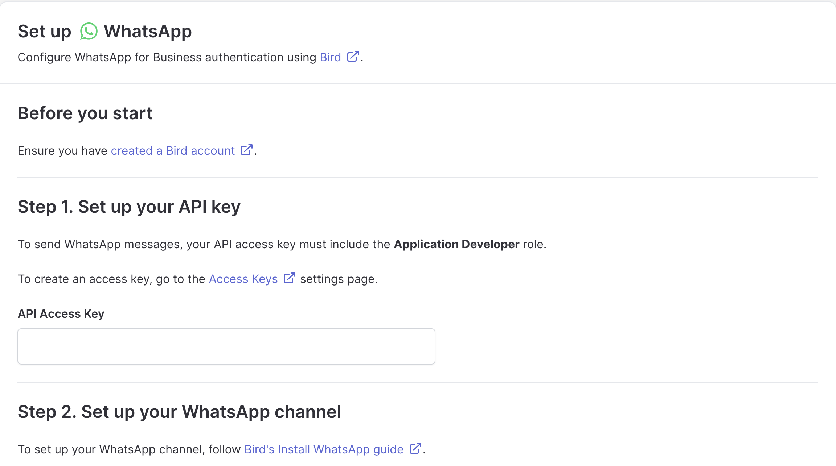The height and width of the screenshot is (466, 836).
Task: Click the bold 'Application Developer' text
Action: click(456, 244)
